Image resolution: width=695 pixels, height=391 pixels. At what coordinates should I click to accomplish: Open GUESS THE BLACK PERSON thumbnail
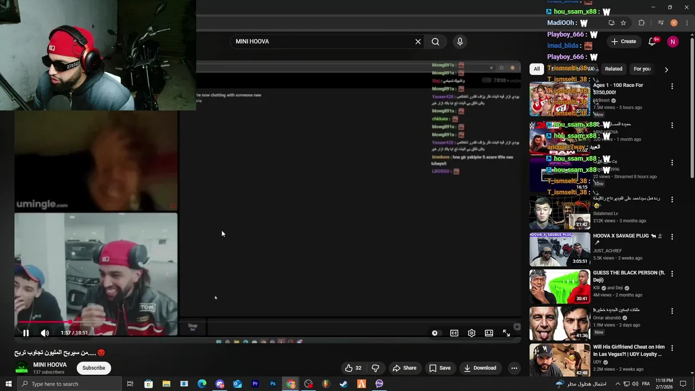(x=560, y=286)
